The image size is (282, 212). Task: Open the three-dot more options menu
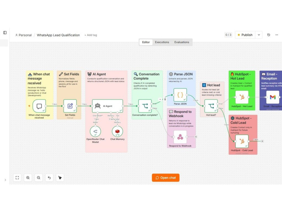coord(277,35)
